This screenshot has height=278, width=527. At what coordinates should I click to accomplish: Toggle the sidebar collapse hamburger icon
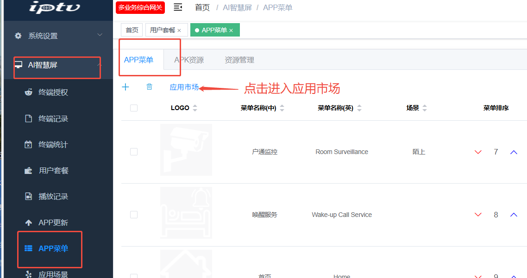point(178,7)
